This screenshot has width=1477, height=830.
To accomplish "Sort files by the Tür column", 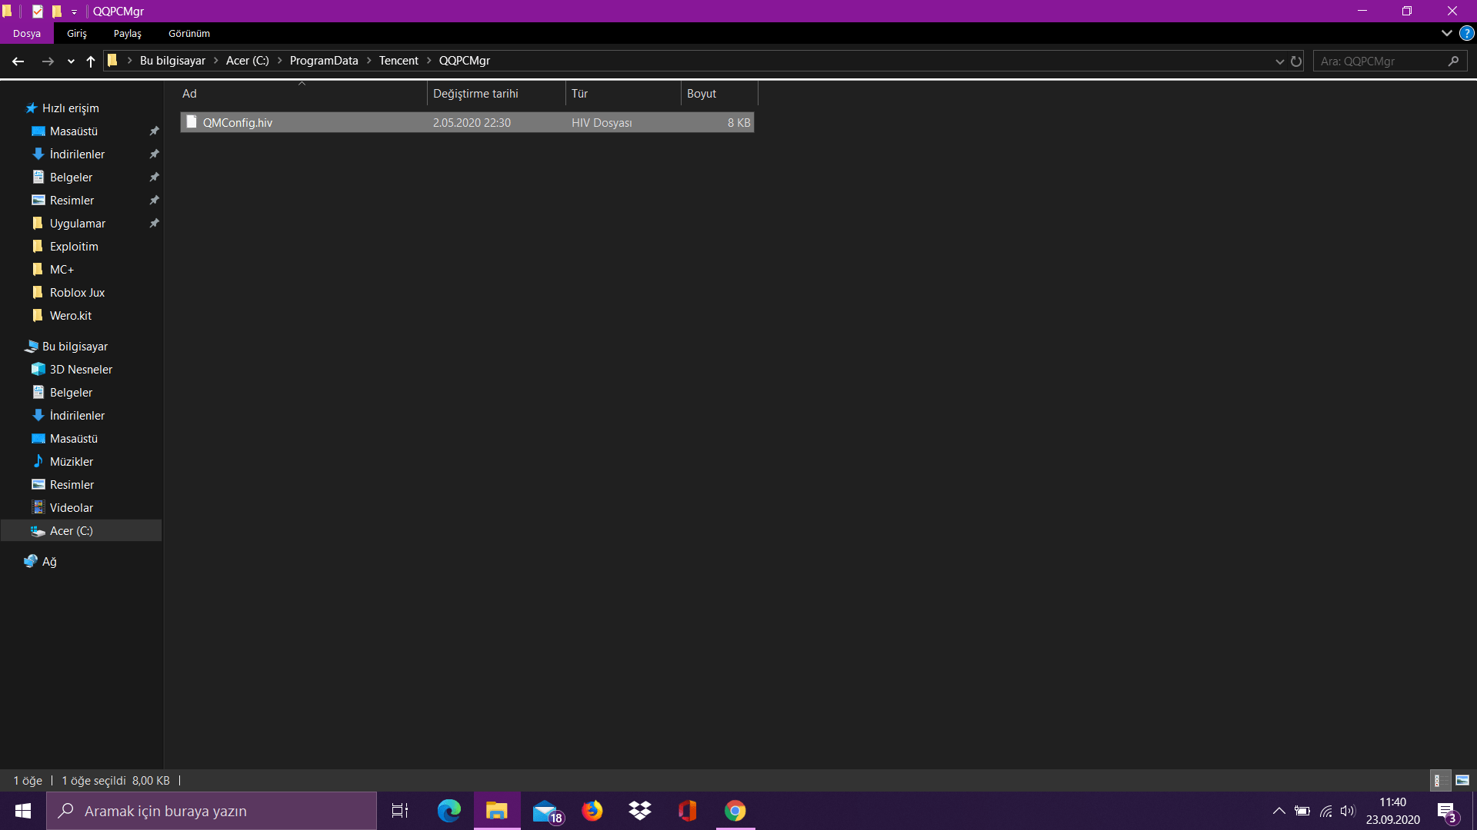I will point(623,94).
